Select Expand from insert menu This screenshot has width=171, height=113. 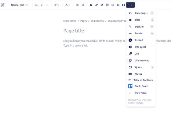141,40
